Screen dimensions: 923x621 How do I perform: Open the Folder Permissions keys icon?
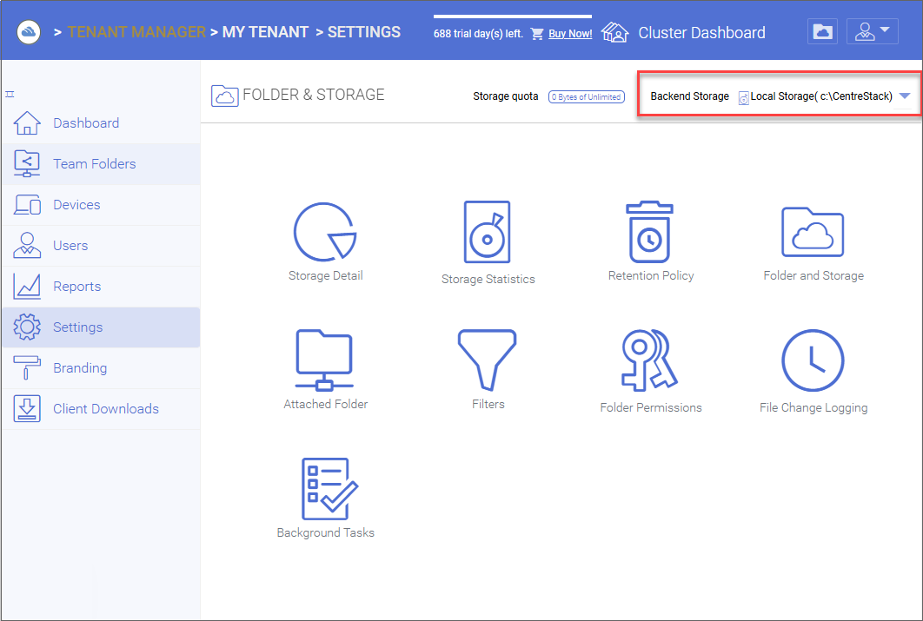coord(650,360)
